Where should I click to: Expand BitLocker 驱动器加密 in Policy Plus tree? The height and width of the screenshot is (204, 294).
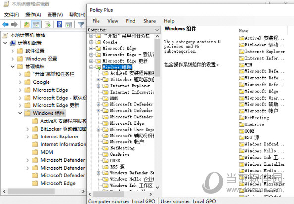98,79
